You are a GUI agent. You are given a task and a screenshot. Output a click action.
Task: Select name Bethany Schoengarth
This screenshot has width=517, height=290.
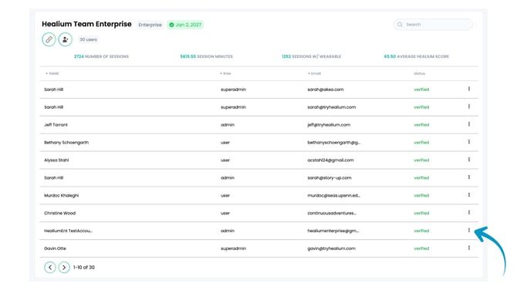(x=66, y=143)
